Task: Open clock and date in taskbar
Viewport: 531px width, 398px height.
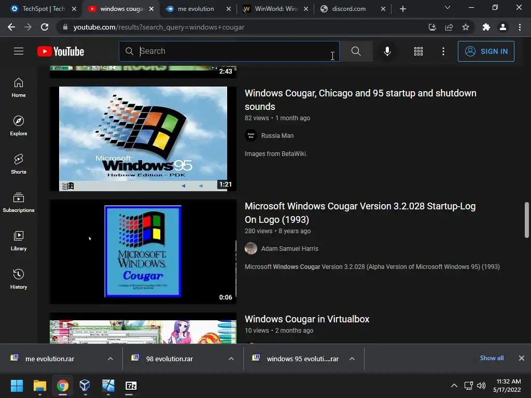Action: (x=507, y=386)
